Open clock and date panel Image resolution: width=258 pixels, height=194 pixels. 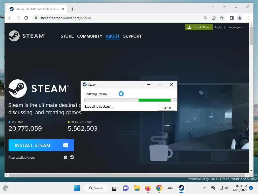(240, 188)
